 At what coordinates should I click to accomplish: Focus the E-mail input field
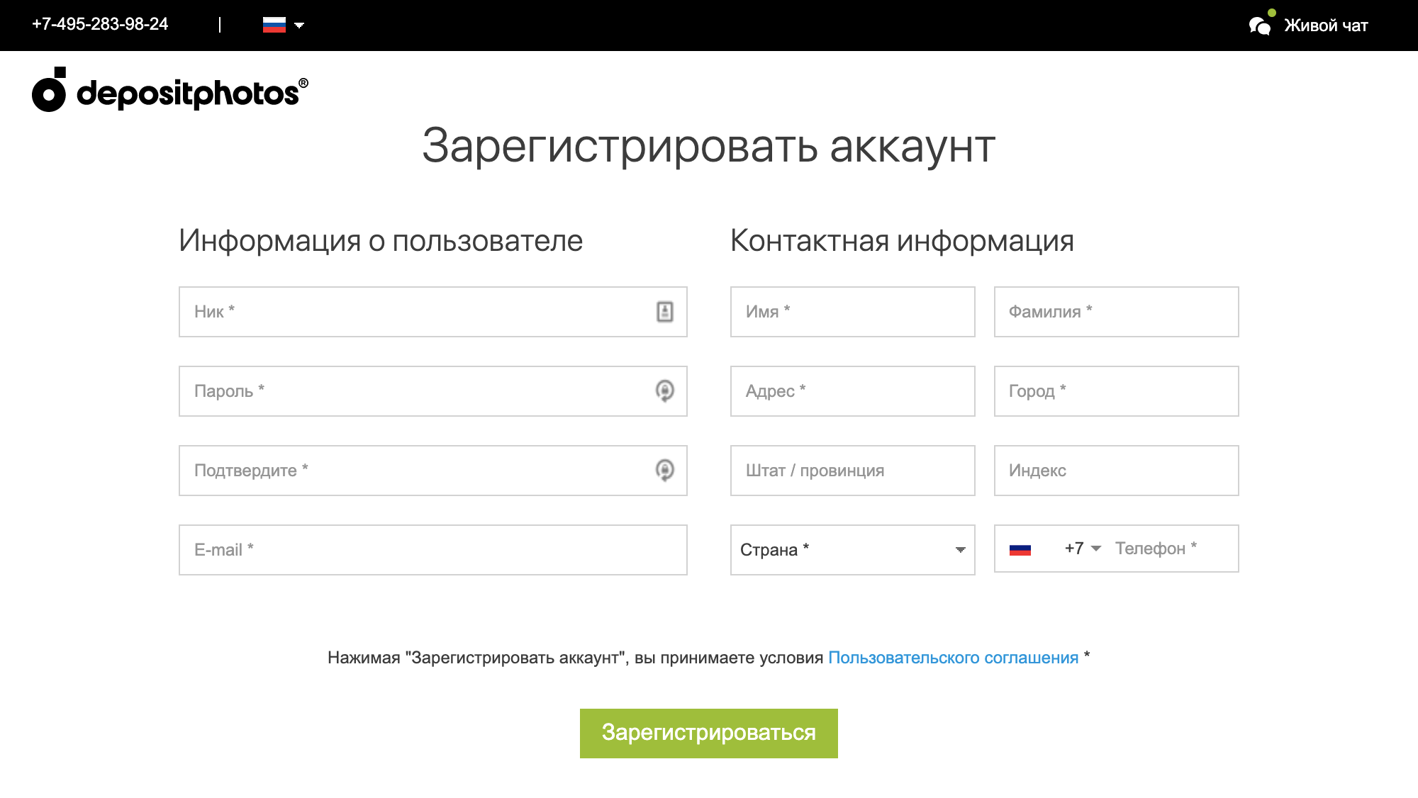pyautogui.click(x=433, y=550)
